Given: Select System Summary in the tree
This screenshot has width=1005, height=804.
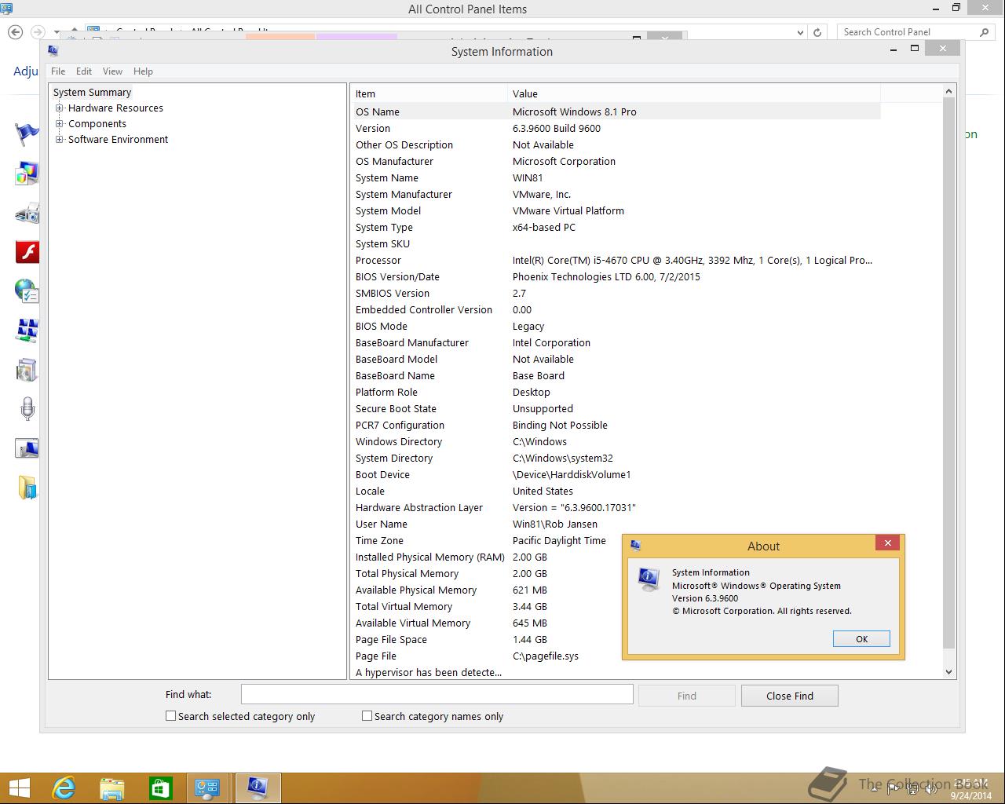Looking at the screenshot, I should [92, 93].
